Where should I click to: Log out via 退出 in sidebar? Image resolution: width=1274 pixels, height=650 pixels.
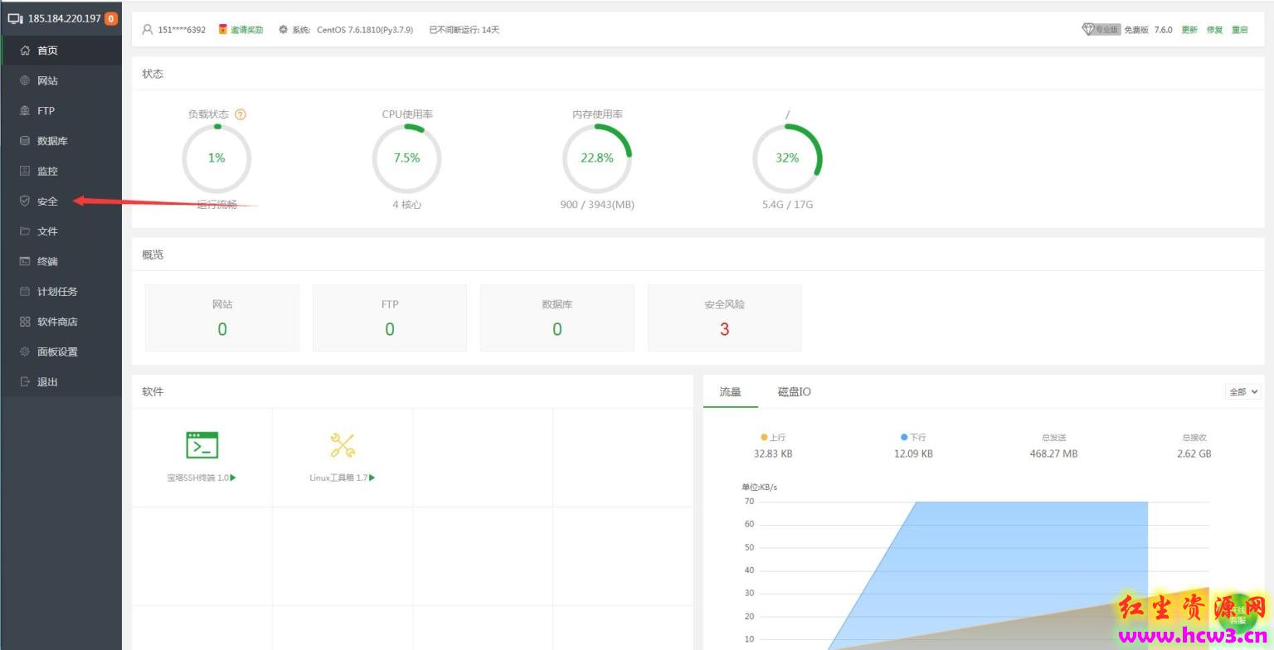point(61,382)
